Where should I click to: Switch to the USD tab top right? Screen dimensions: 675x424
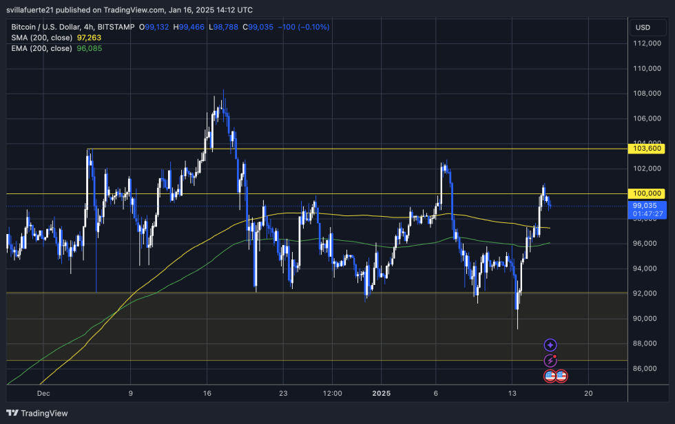(649, 28)
